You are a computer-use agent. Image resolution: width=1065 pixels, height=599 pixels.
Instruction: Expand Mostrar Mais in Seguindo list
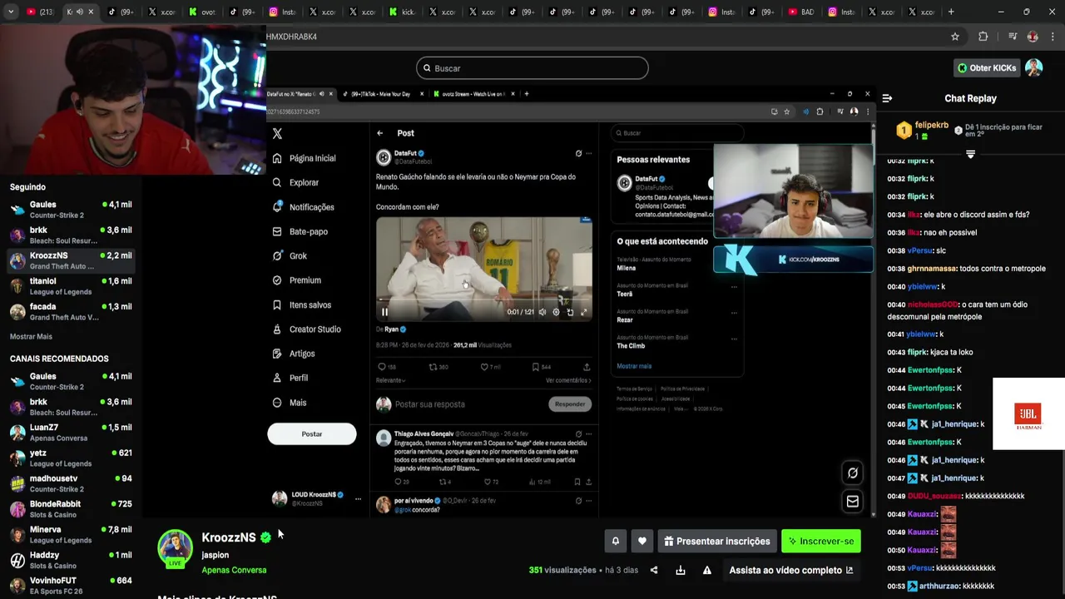(x=31, y=336)
